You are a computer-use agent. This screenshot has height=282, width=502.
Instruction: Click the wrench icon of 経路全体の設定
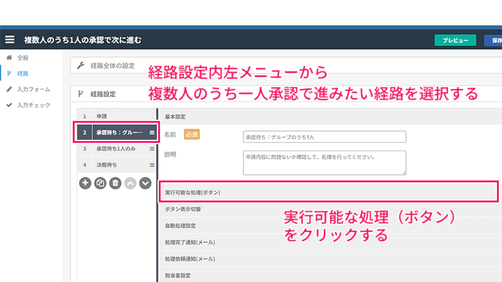click(80, 66)
